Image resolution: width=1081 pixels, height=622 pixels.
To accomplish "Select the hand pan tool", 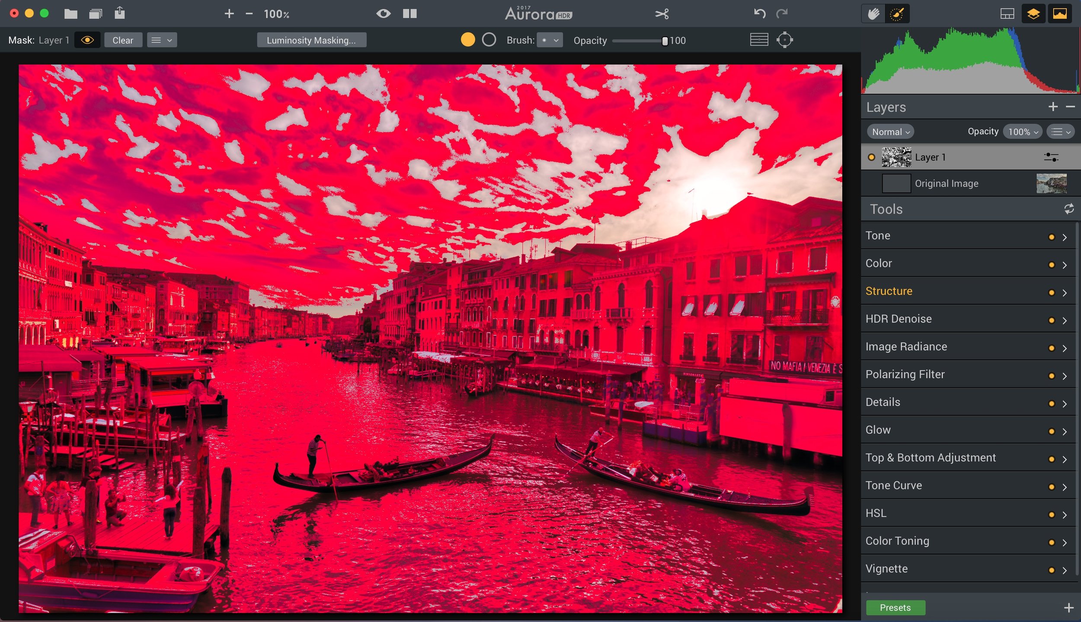I will pyautogui.click(x=873, y=14).
